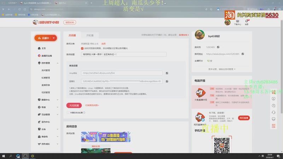
Task: Click the 公会 shield icon
Action: click(39, 129)
